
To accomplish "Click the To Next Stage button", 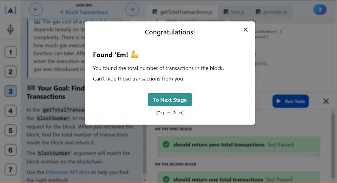I will [170, 100].
